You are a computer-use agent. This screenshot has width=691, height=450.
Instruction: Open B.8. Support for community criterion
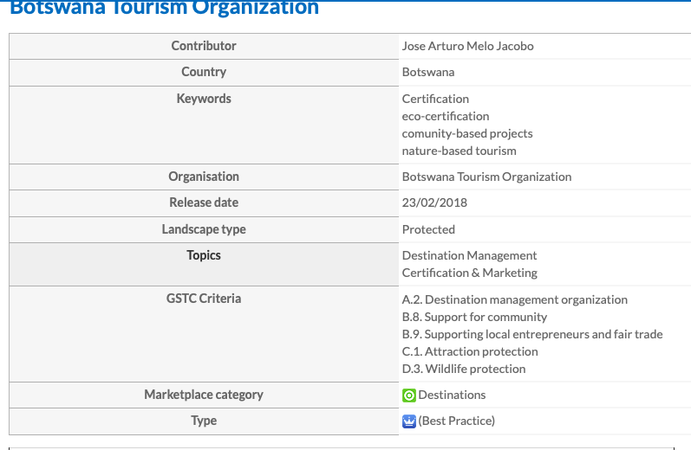pos(474,317)
